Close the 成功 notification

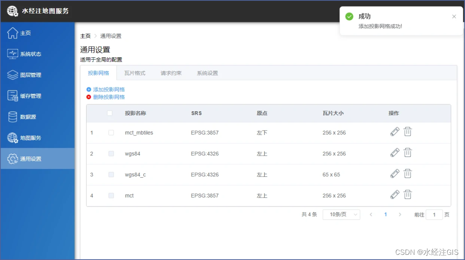[454, 17]
